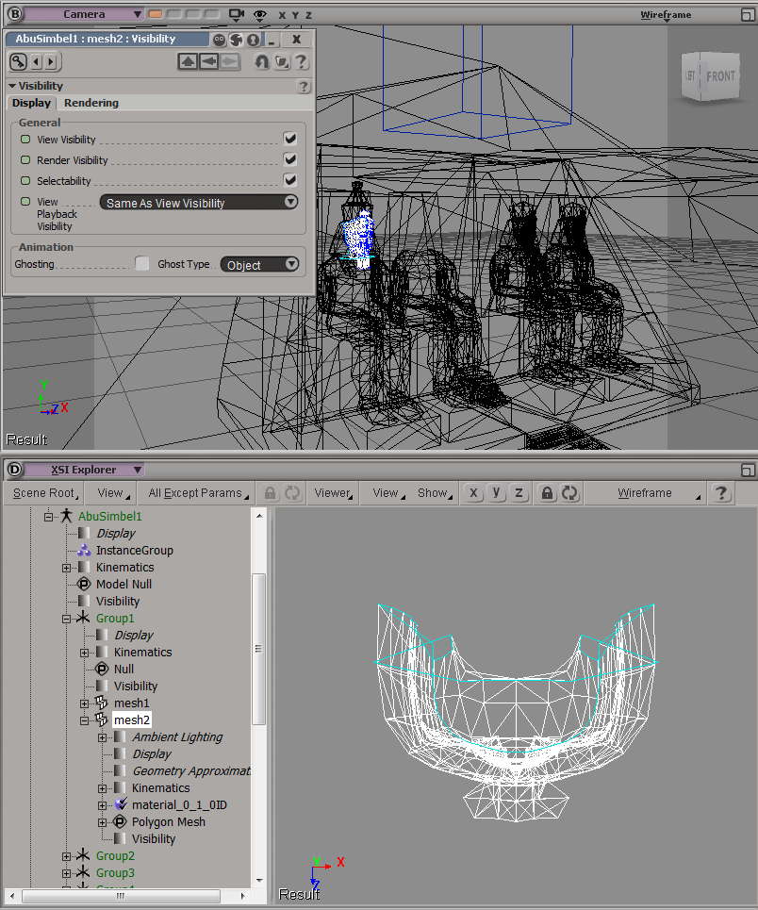Click the Explorer tree horizontal scrollbar thumb
The height and width of the screenshot is (910, 758).
tap(121, 896)
